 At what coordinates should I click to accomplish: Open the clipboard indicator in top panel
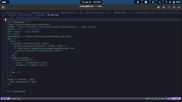[153, 2]
